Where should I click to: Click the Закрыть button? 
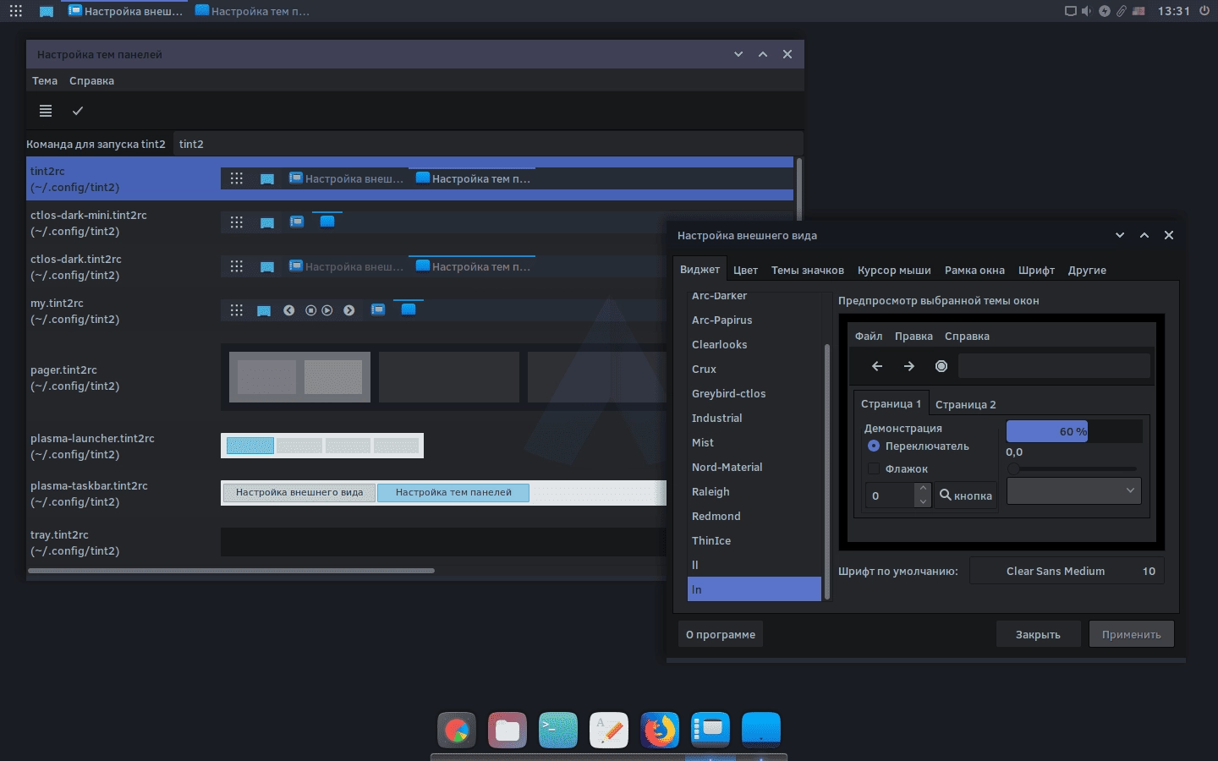pyautogui.click(x=1038, y=634)
